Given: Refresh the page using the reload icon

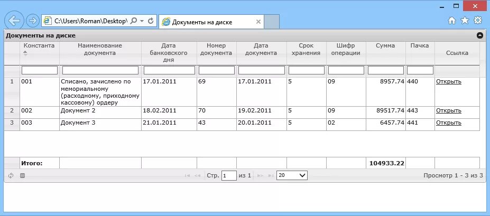Looking at the screenshot, I should tap(151, 21).
